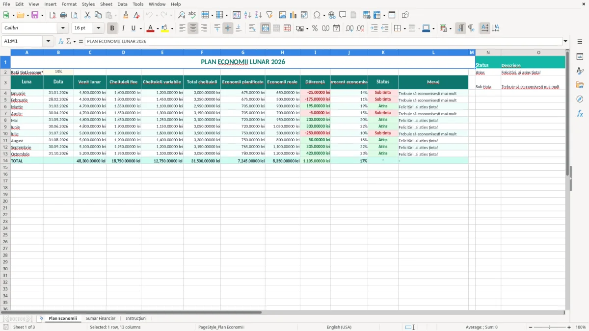Toggle Align Right
This screenshot has height=331, width=589.
tap(204, 28)
